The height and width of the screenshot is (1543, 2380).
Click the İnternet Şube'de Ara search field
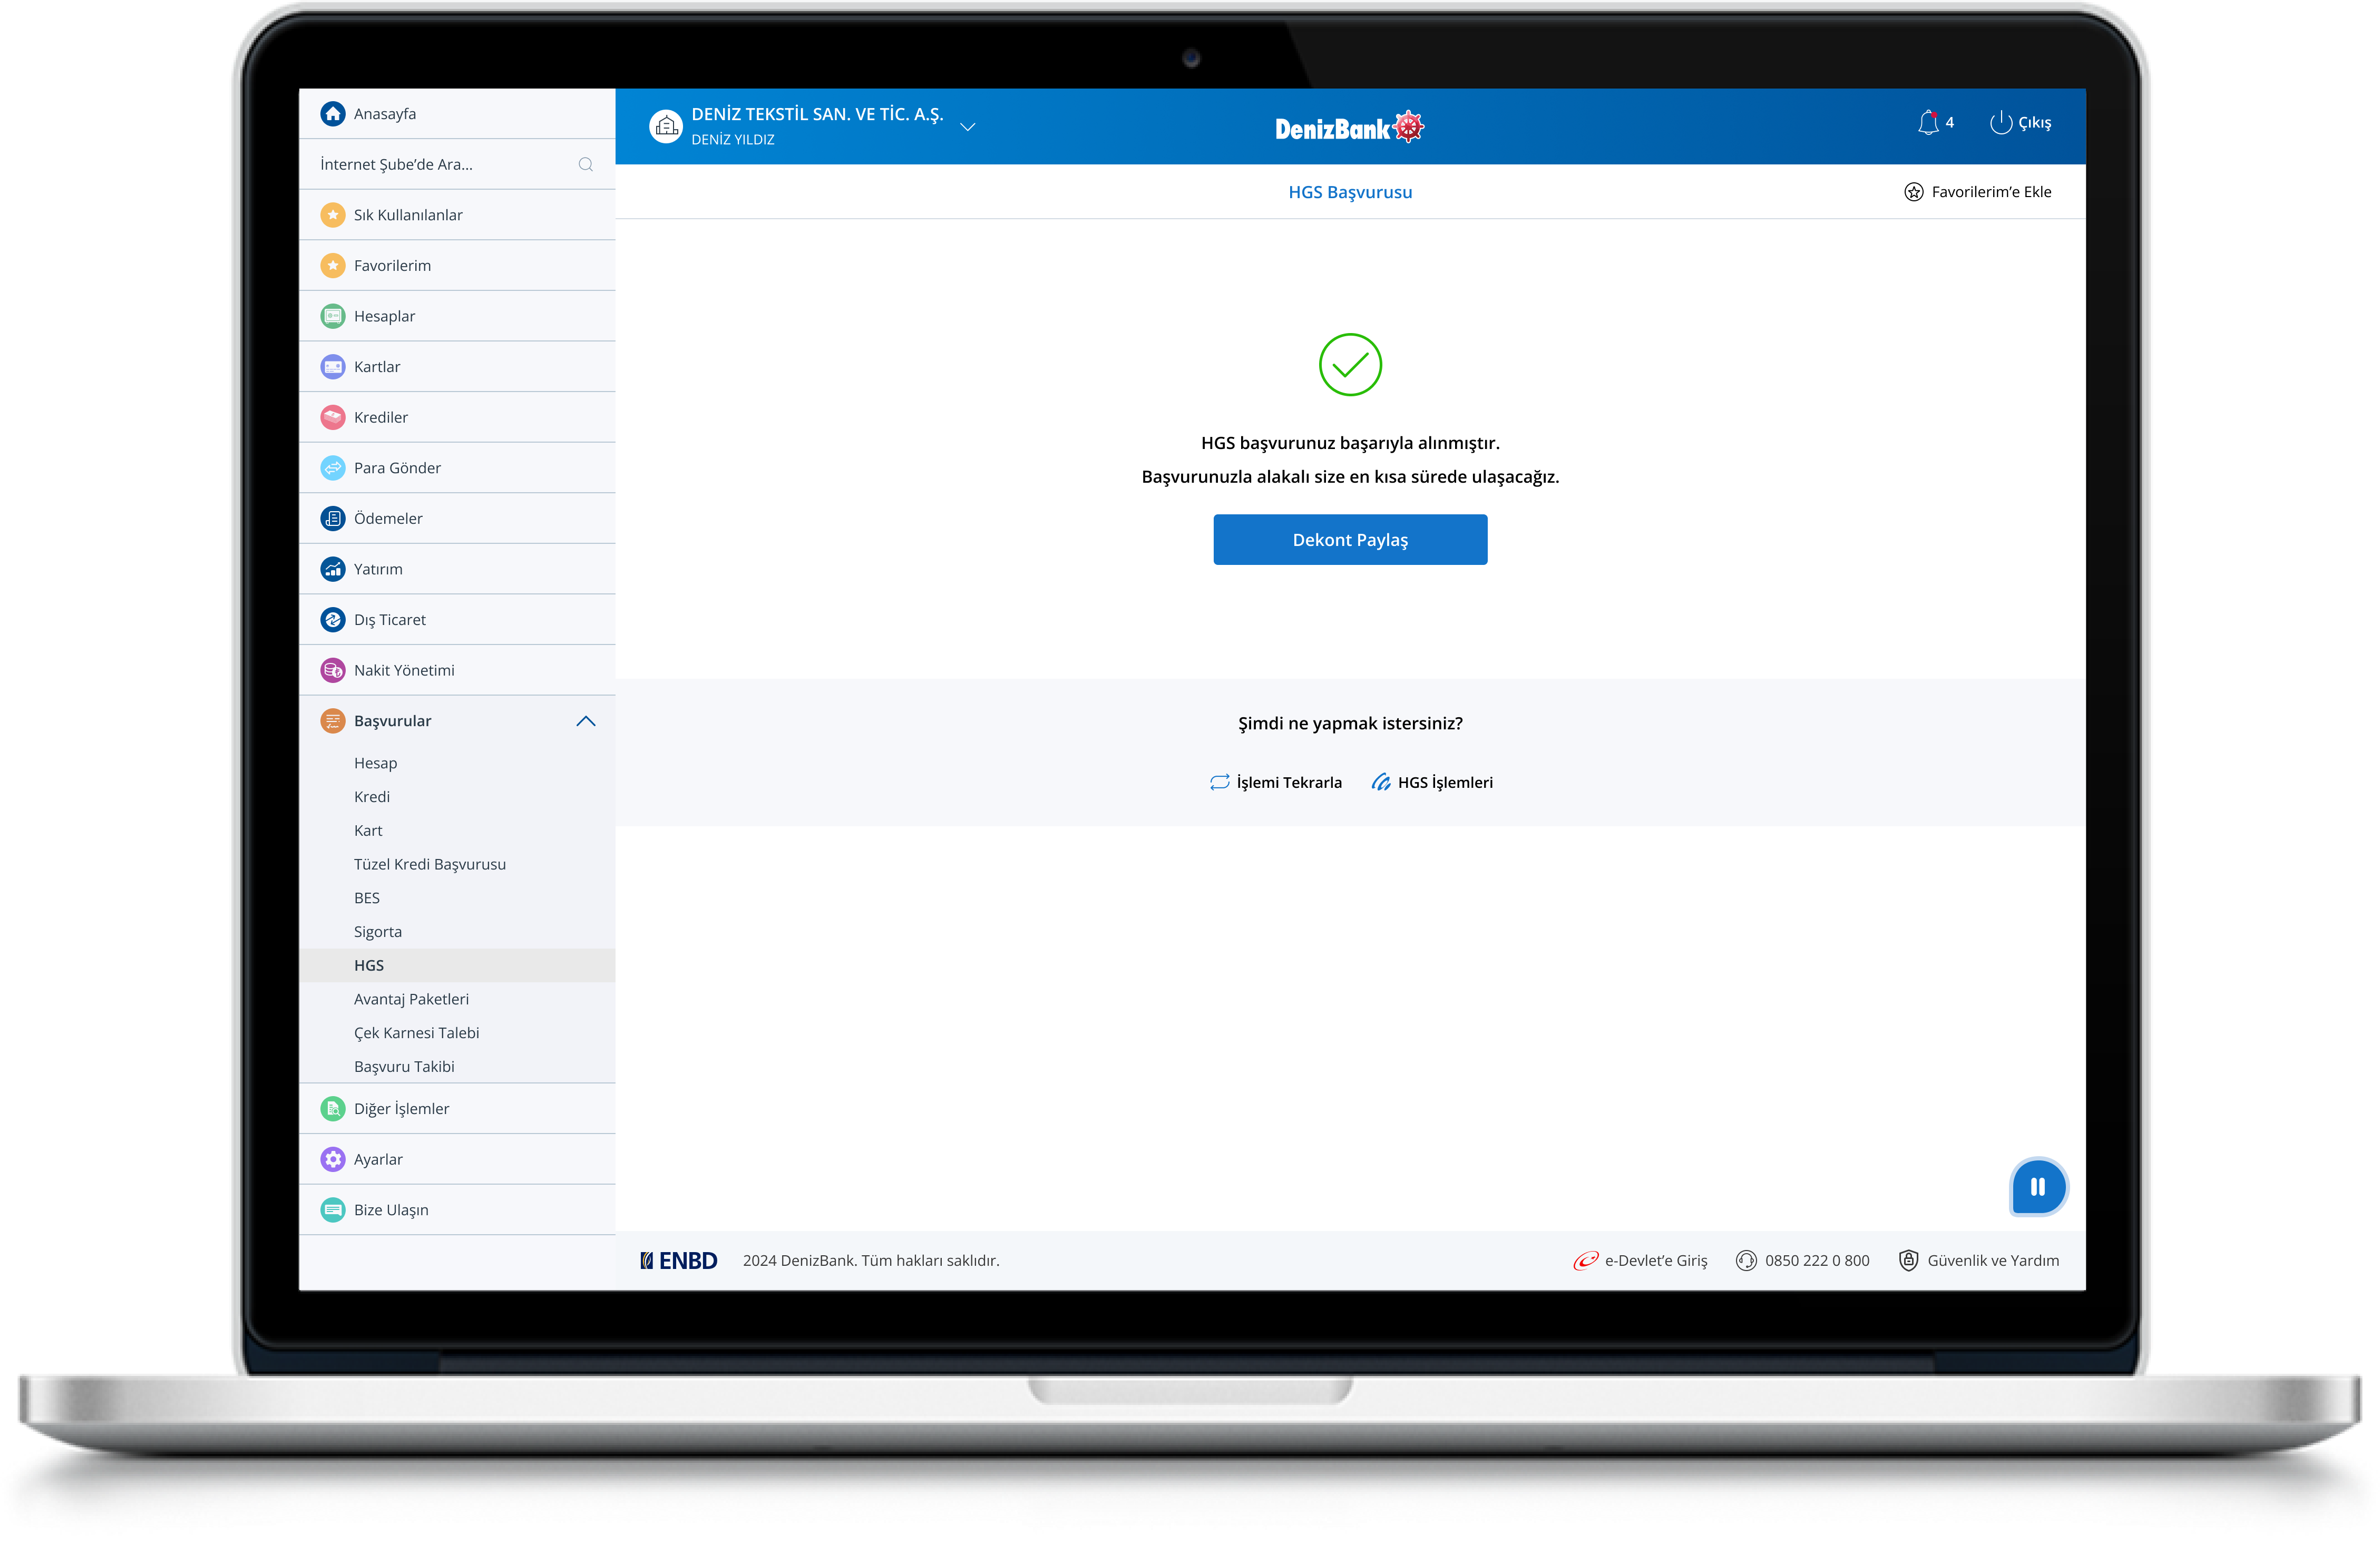[x=440, y=165]
